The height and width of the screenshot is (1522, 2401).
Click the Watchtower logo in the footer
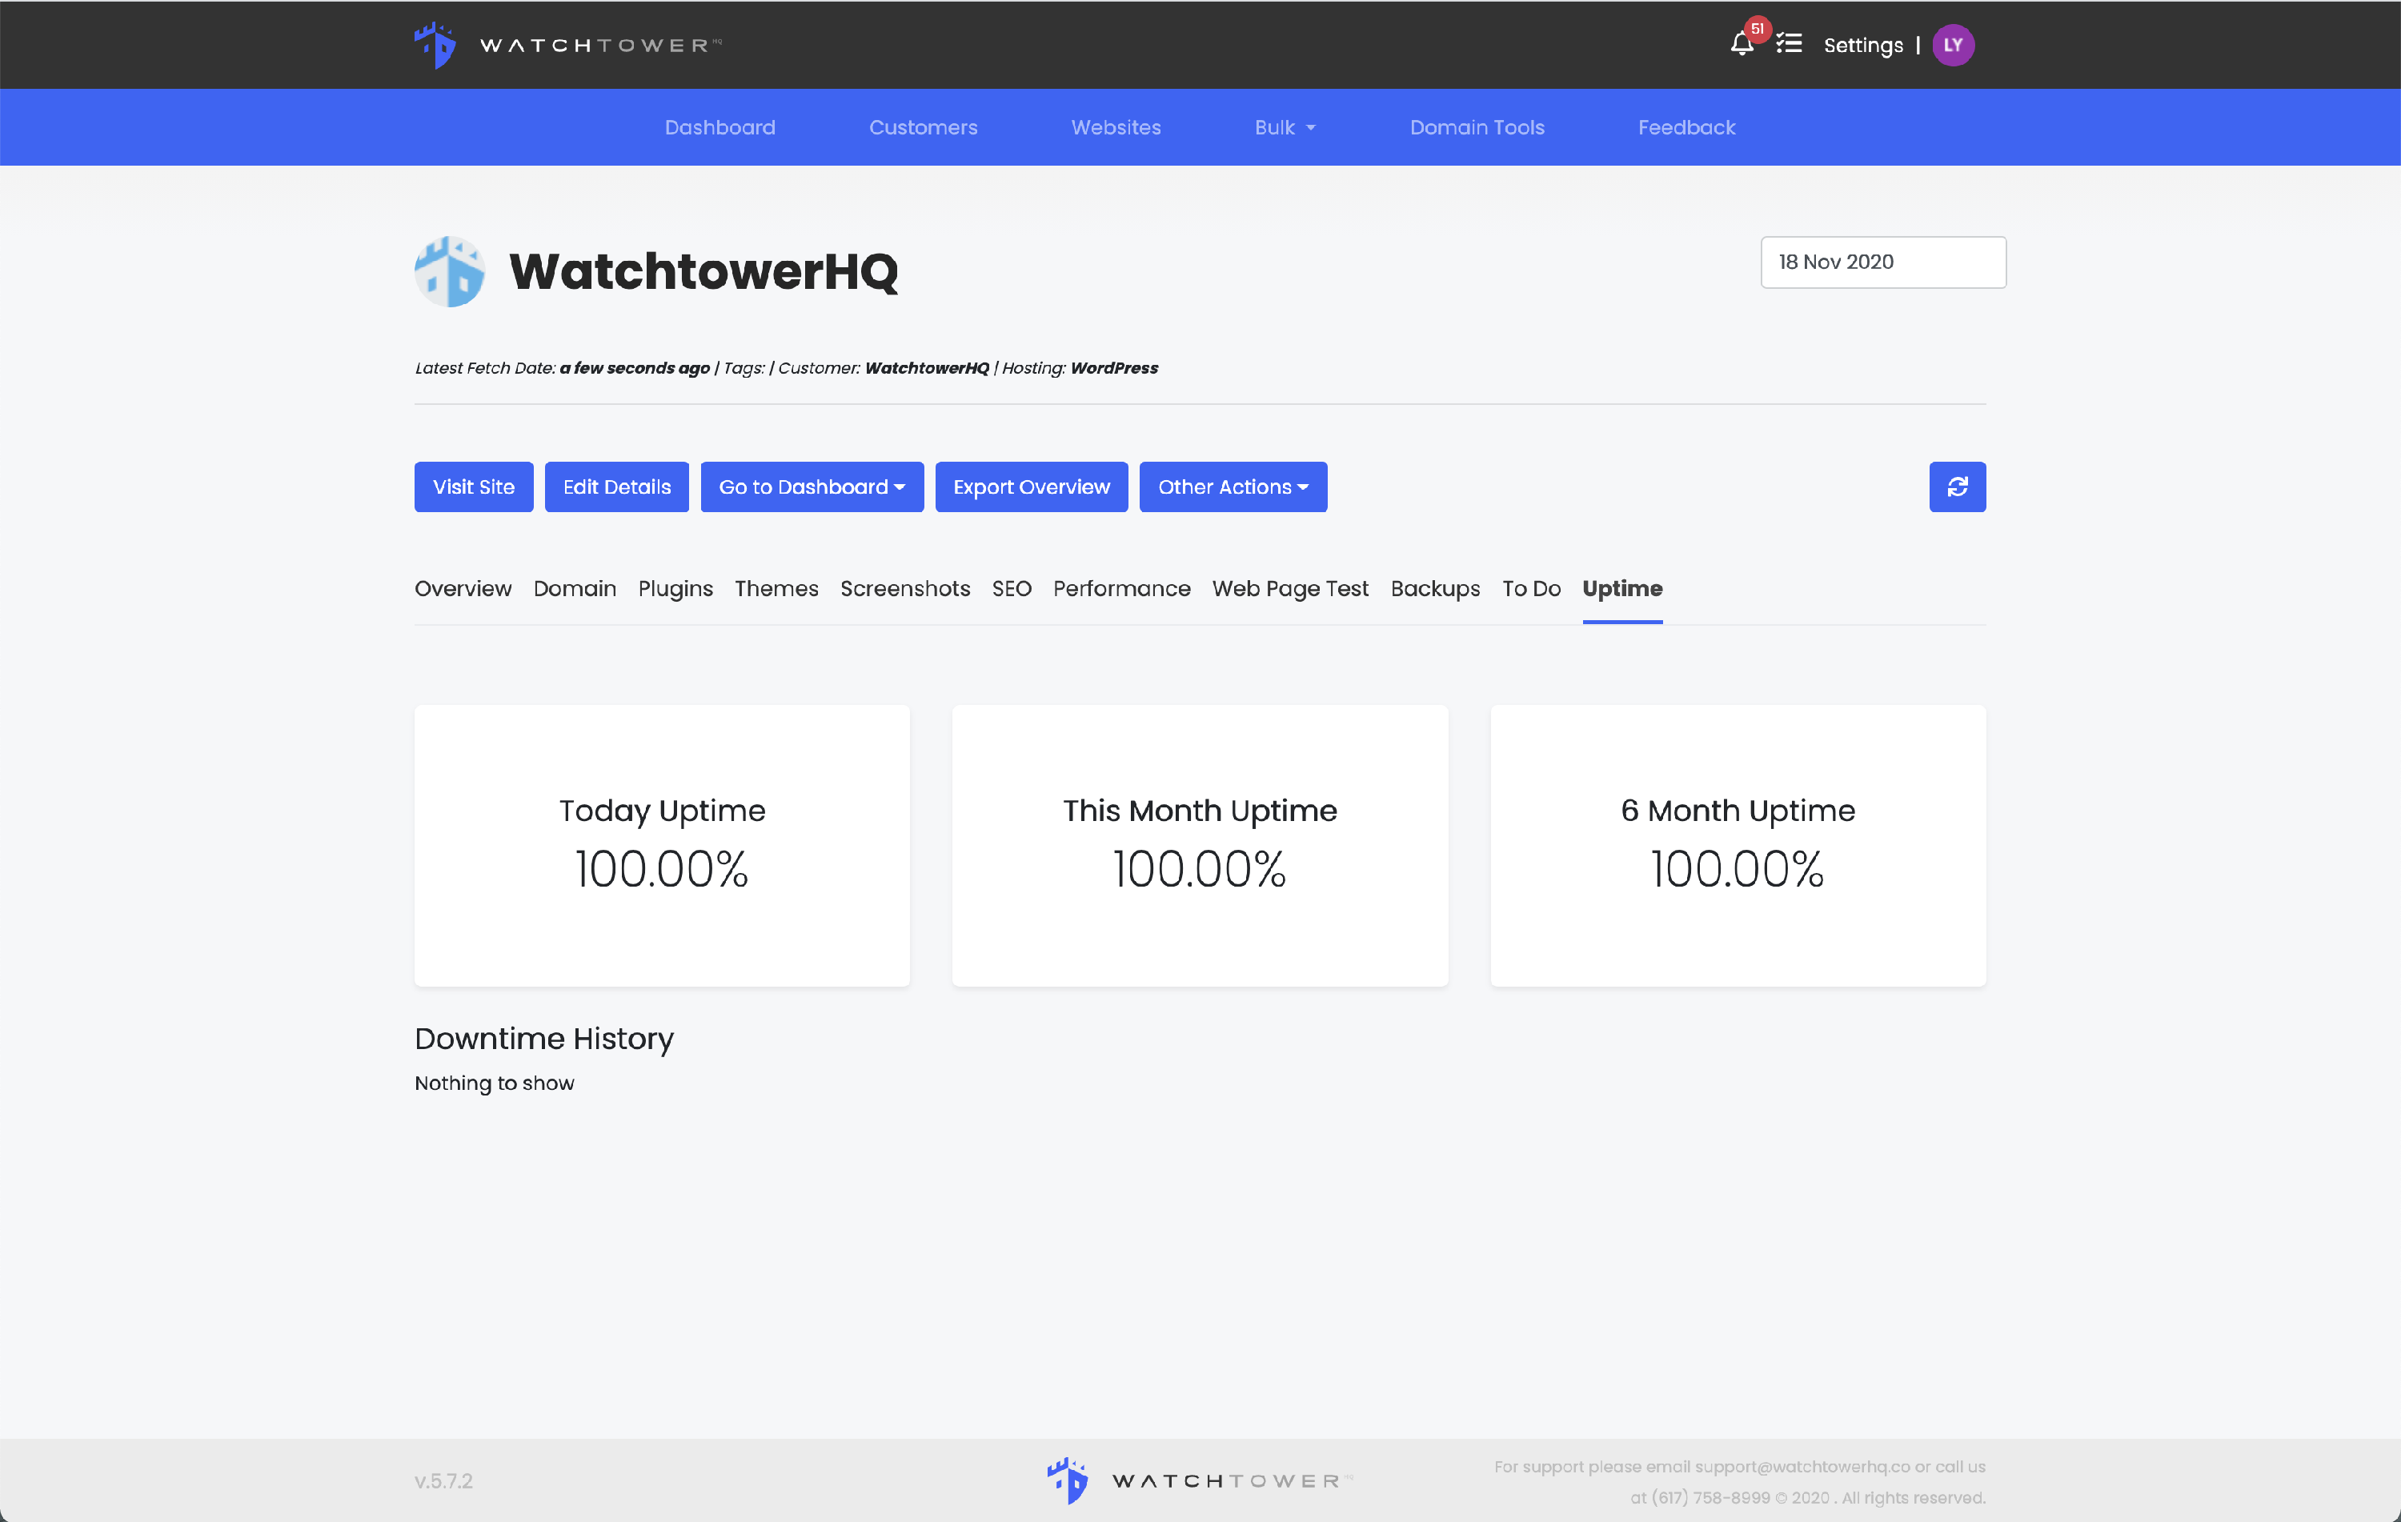click(1200, 1480)
